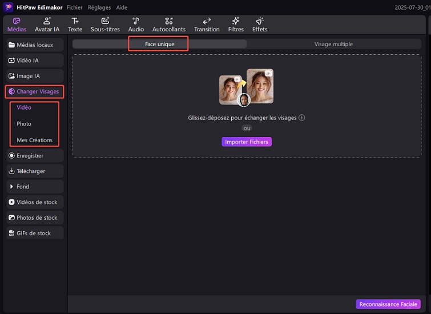Click the info icon beside Glissez-déposez text
The image size is (431, 314).
coord(302,118)
